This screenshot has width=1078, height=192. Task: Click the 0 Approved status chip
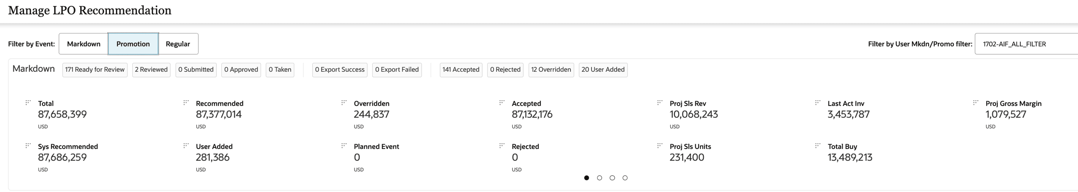(x=241, y=70)
